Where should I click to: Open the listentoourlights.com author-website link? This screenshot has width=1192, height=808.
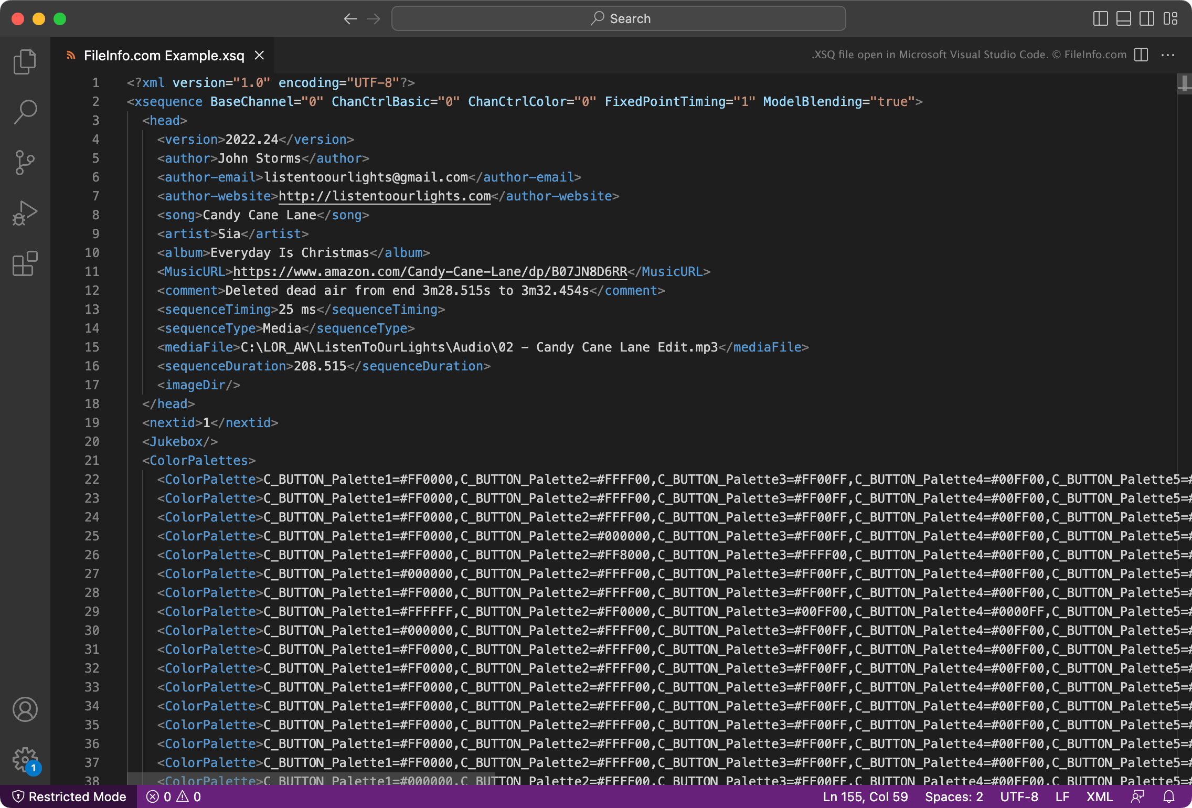(x=384, y=196)
